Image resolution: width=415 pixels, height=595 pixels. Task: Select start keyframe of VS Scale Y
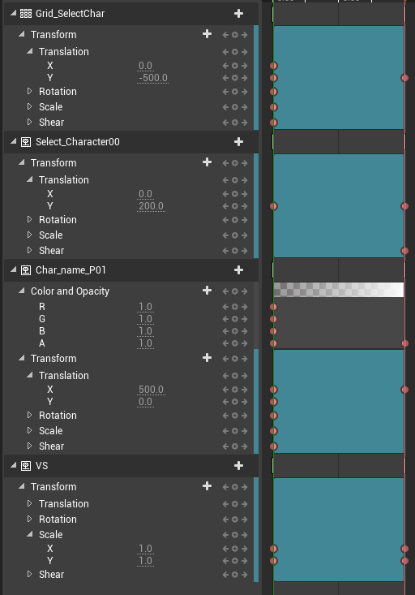(x=274, y=561)
